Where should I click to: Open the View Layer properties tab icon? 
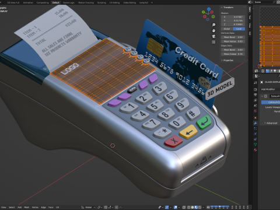point(256,100)
